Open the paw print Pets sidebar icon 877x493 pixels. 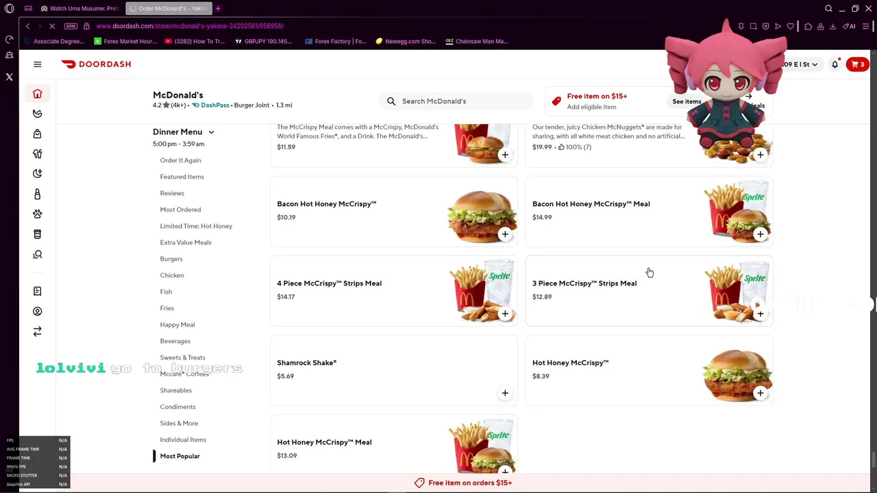(38, 214)
